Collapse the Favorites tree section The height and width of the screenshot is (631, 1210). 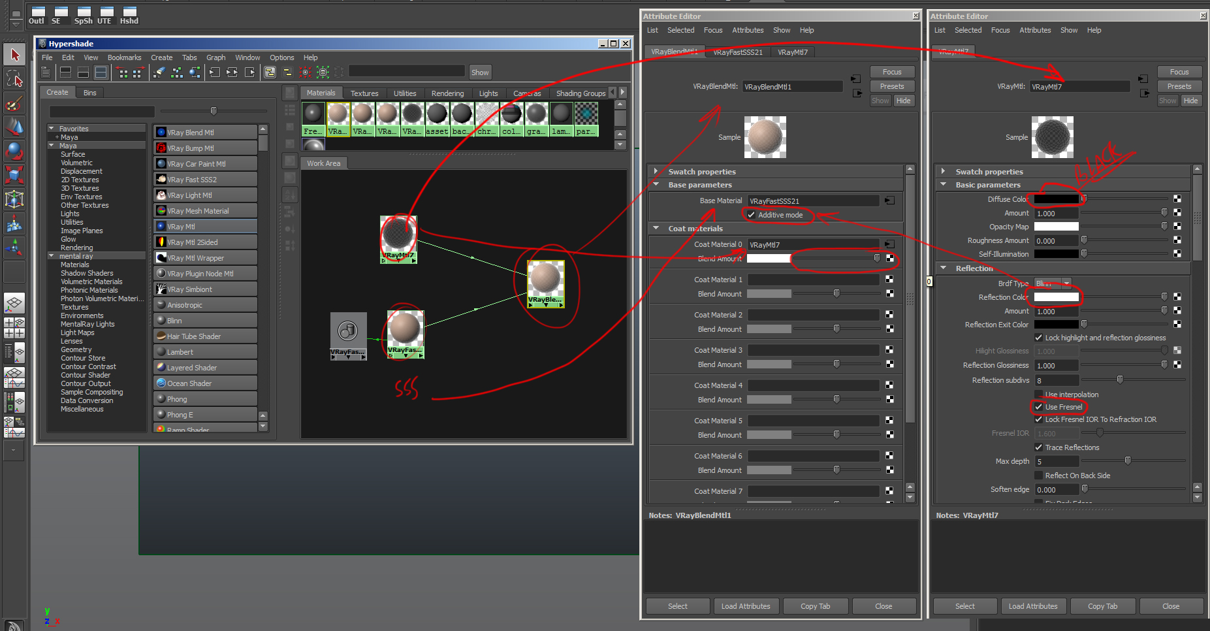point(52,129)
